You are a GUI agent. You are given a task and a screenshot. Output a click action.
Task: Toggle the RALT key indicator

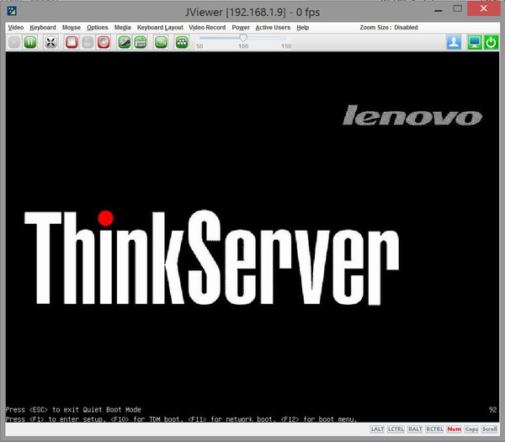click(415, 429)
